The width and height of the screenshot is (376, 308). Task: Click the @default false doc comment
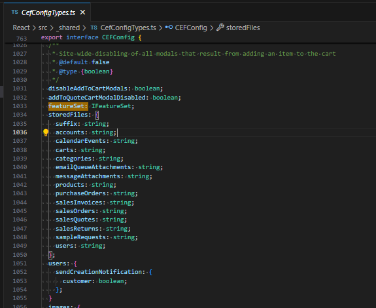click(84, 62)
